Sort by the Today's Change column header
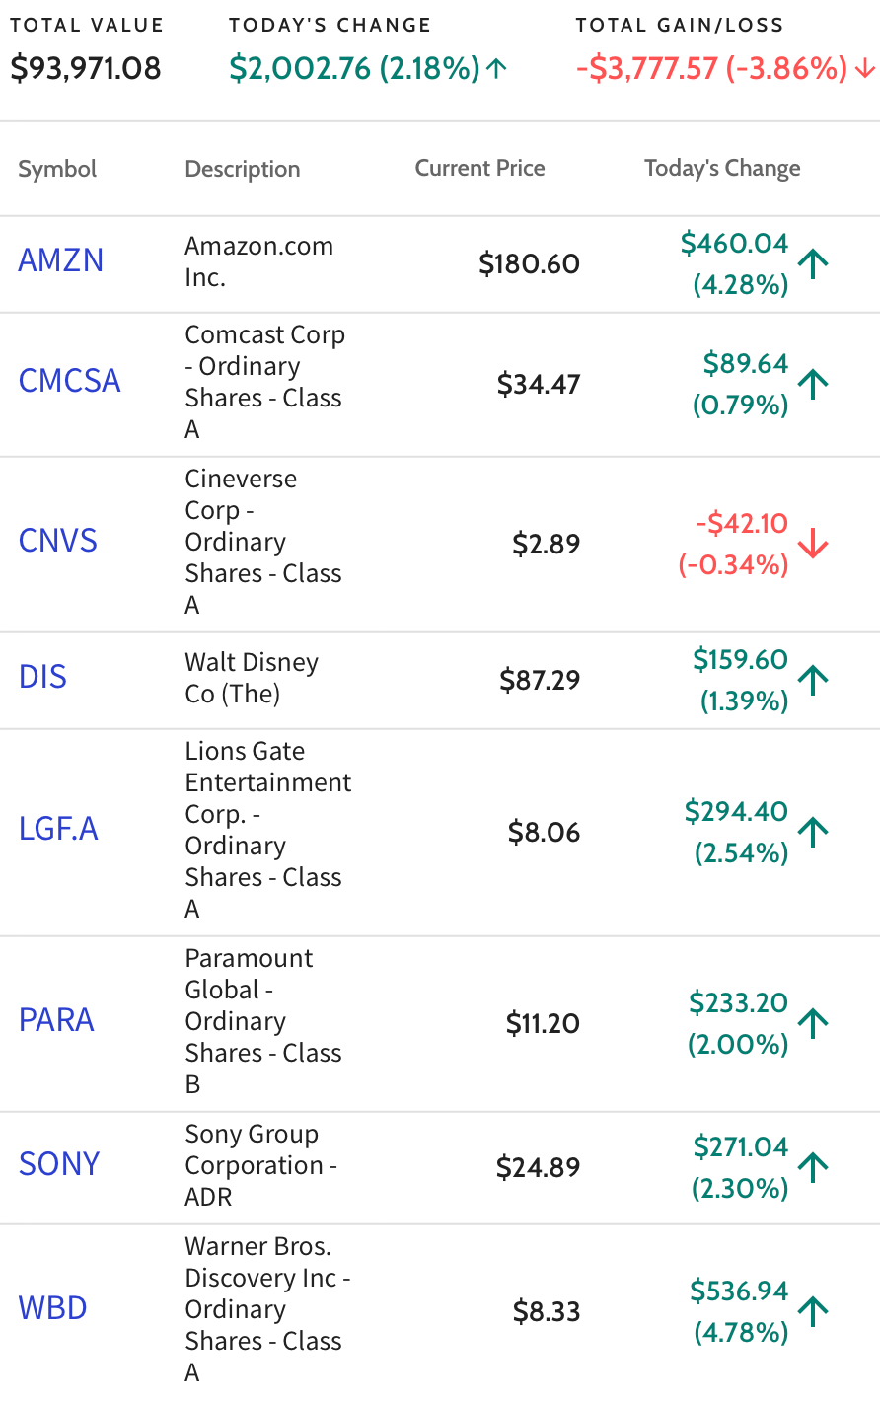The image size is (880, 1402). [x=722, y=169]
